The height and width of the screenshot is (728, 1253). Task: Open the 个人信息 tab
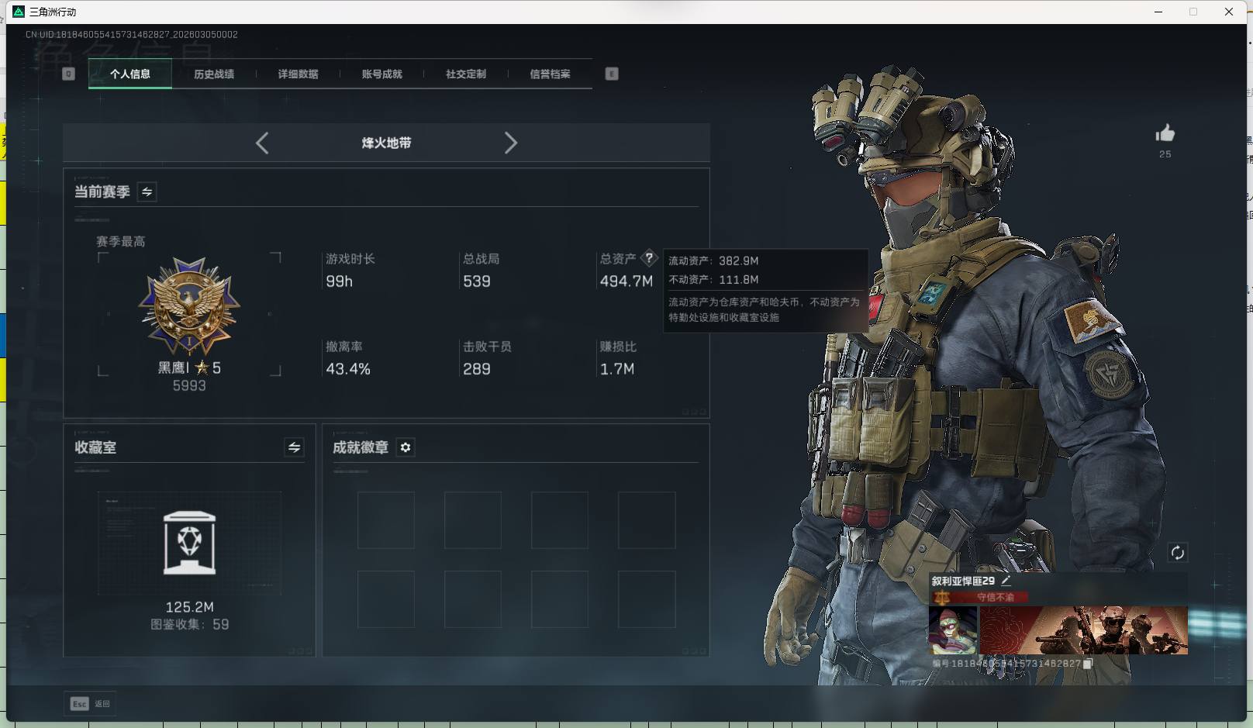coord(130,74)
